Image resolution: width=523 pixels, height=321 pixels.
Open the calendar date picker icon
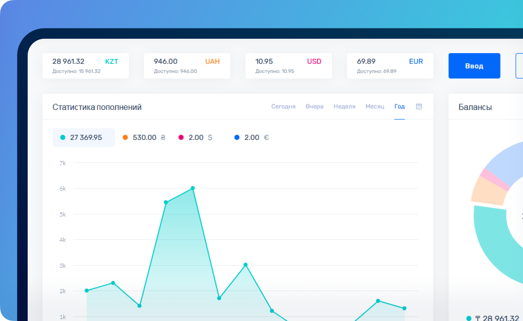click(x=419, y=107)
